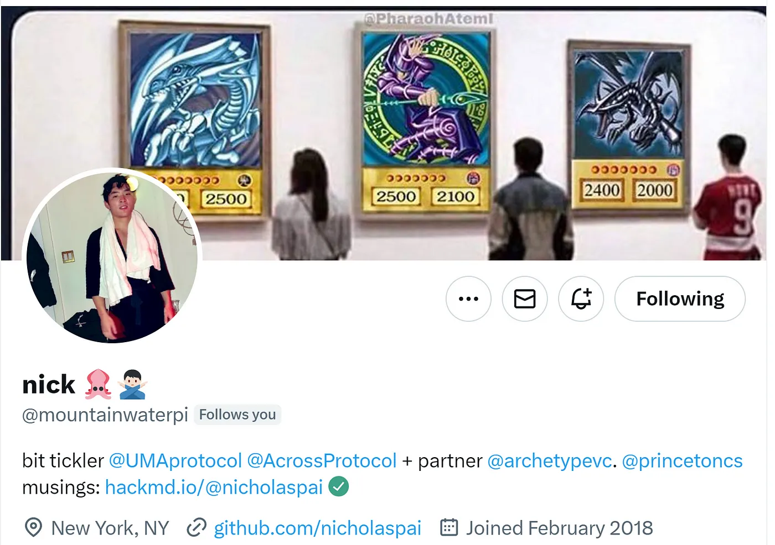This screenshot has width=775, height=545.
Task: Click the Following button
Action: (x=680, y=298)
